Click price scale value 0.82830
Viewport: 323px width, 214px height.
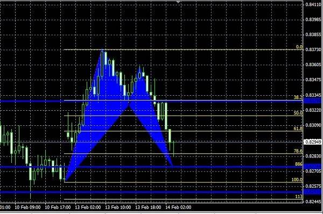[x=313, y=156]
